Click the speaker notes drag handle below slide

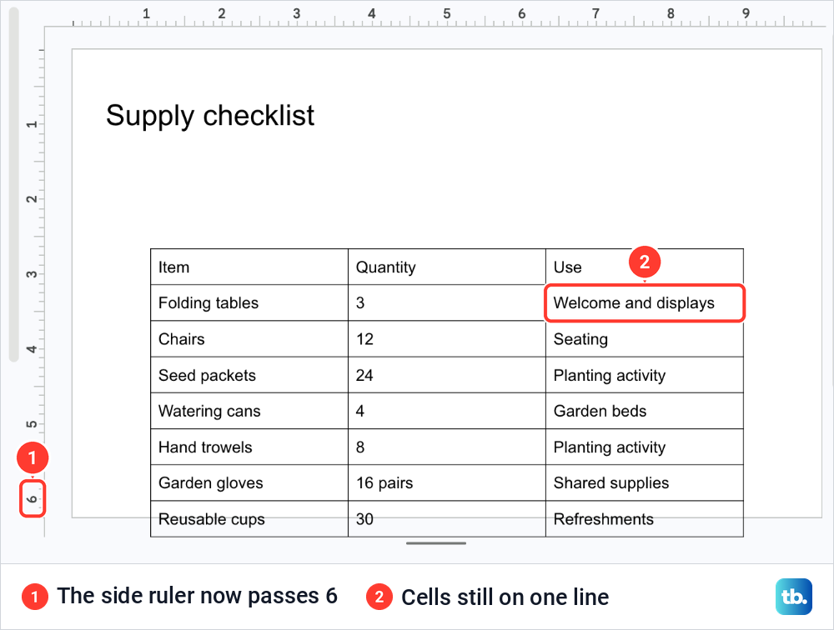tap(436, 543)
